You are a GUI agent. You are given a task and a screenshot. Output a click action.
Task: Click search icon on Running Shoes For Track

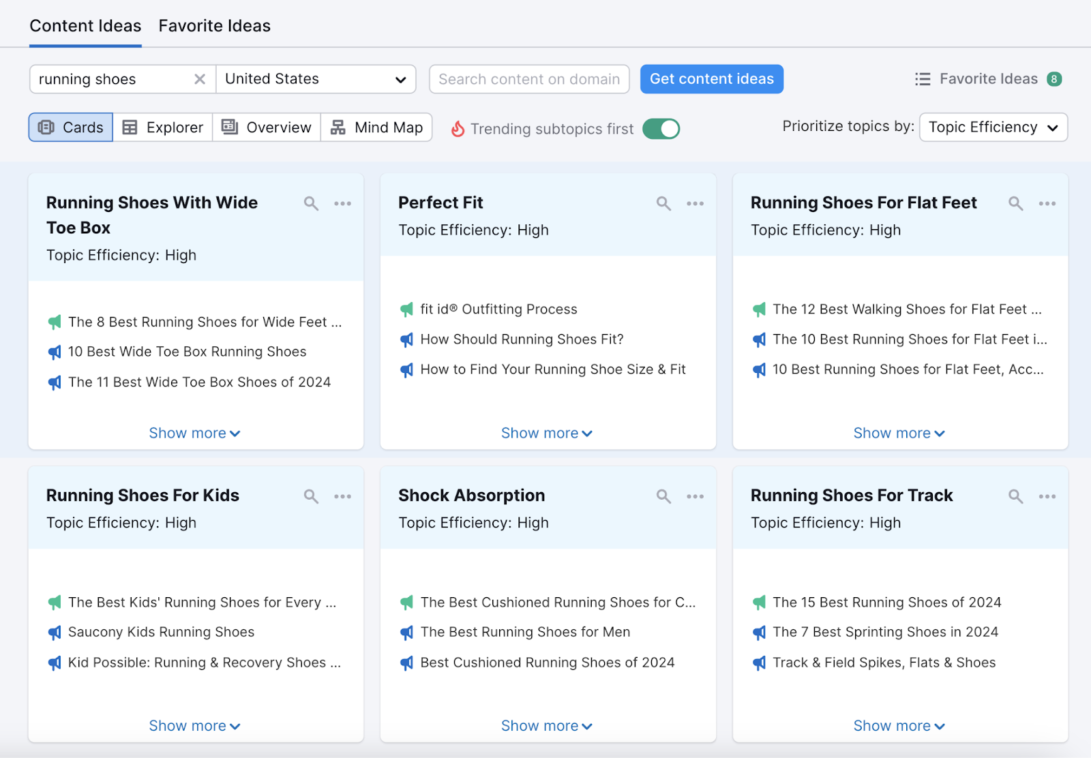click(1015, 496)
